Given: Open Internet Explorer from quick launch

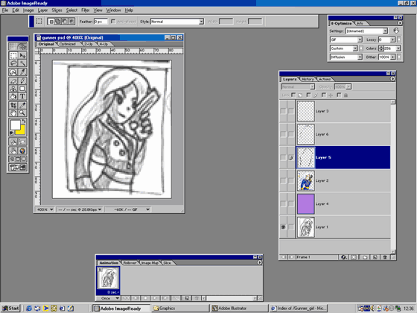Looking at the screenshot, I should pyautogui.click(x=29, y=309).
